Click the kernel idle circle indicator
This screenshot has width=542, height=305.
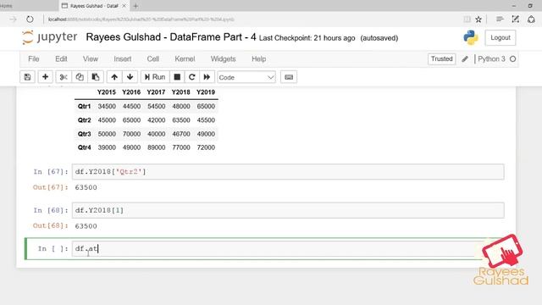tap(513, 59)
